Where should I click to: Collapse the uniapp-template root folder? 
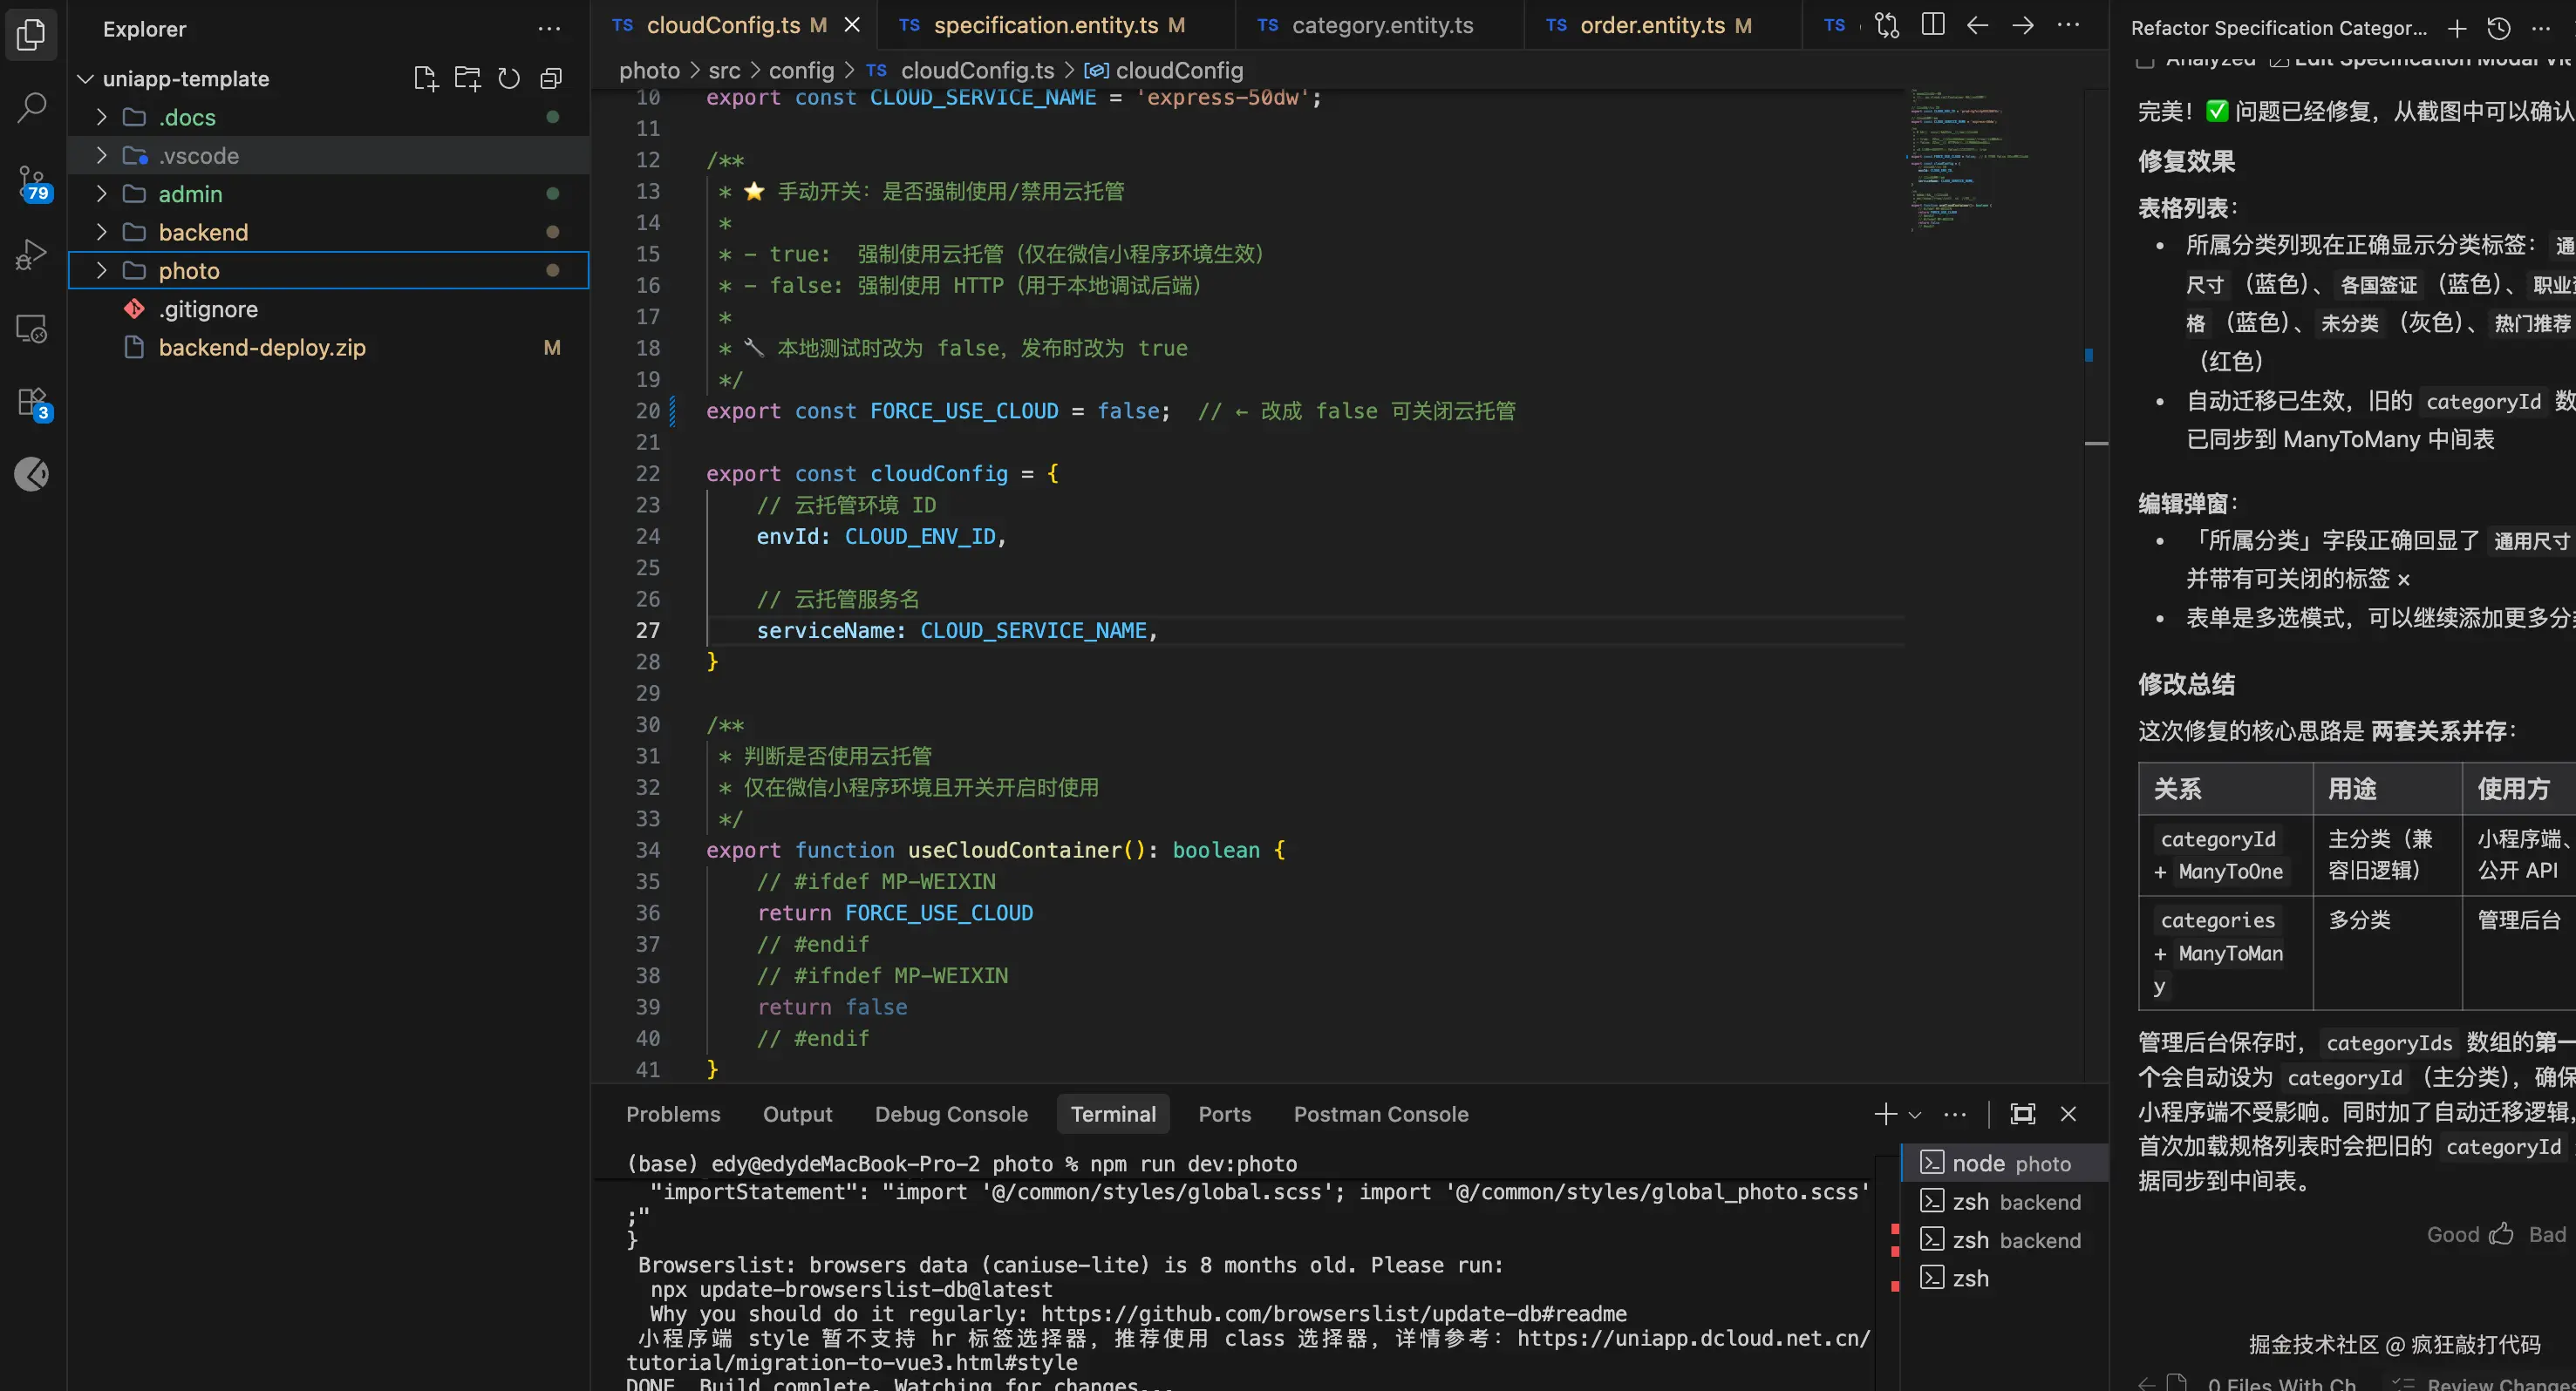tap(86, 78)
